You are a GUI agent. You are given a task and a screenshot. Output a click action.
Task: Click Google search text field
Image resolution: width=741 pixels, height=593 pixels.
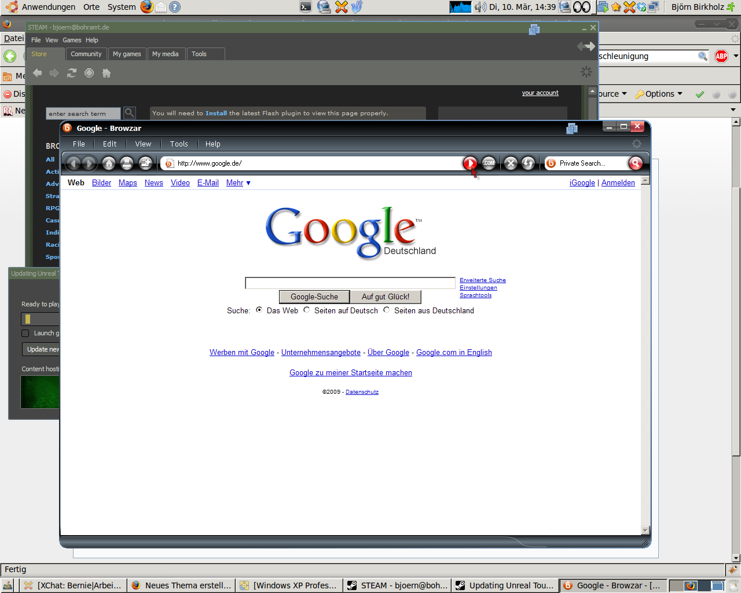(x=350, y=283)
